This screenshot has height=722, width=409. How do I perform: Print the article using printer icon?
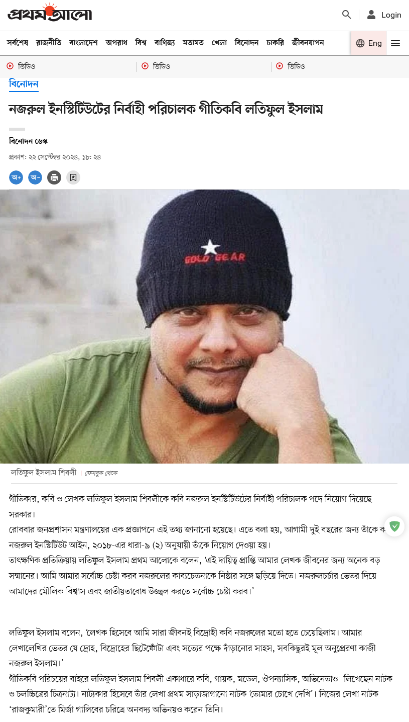coord(54,177)
